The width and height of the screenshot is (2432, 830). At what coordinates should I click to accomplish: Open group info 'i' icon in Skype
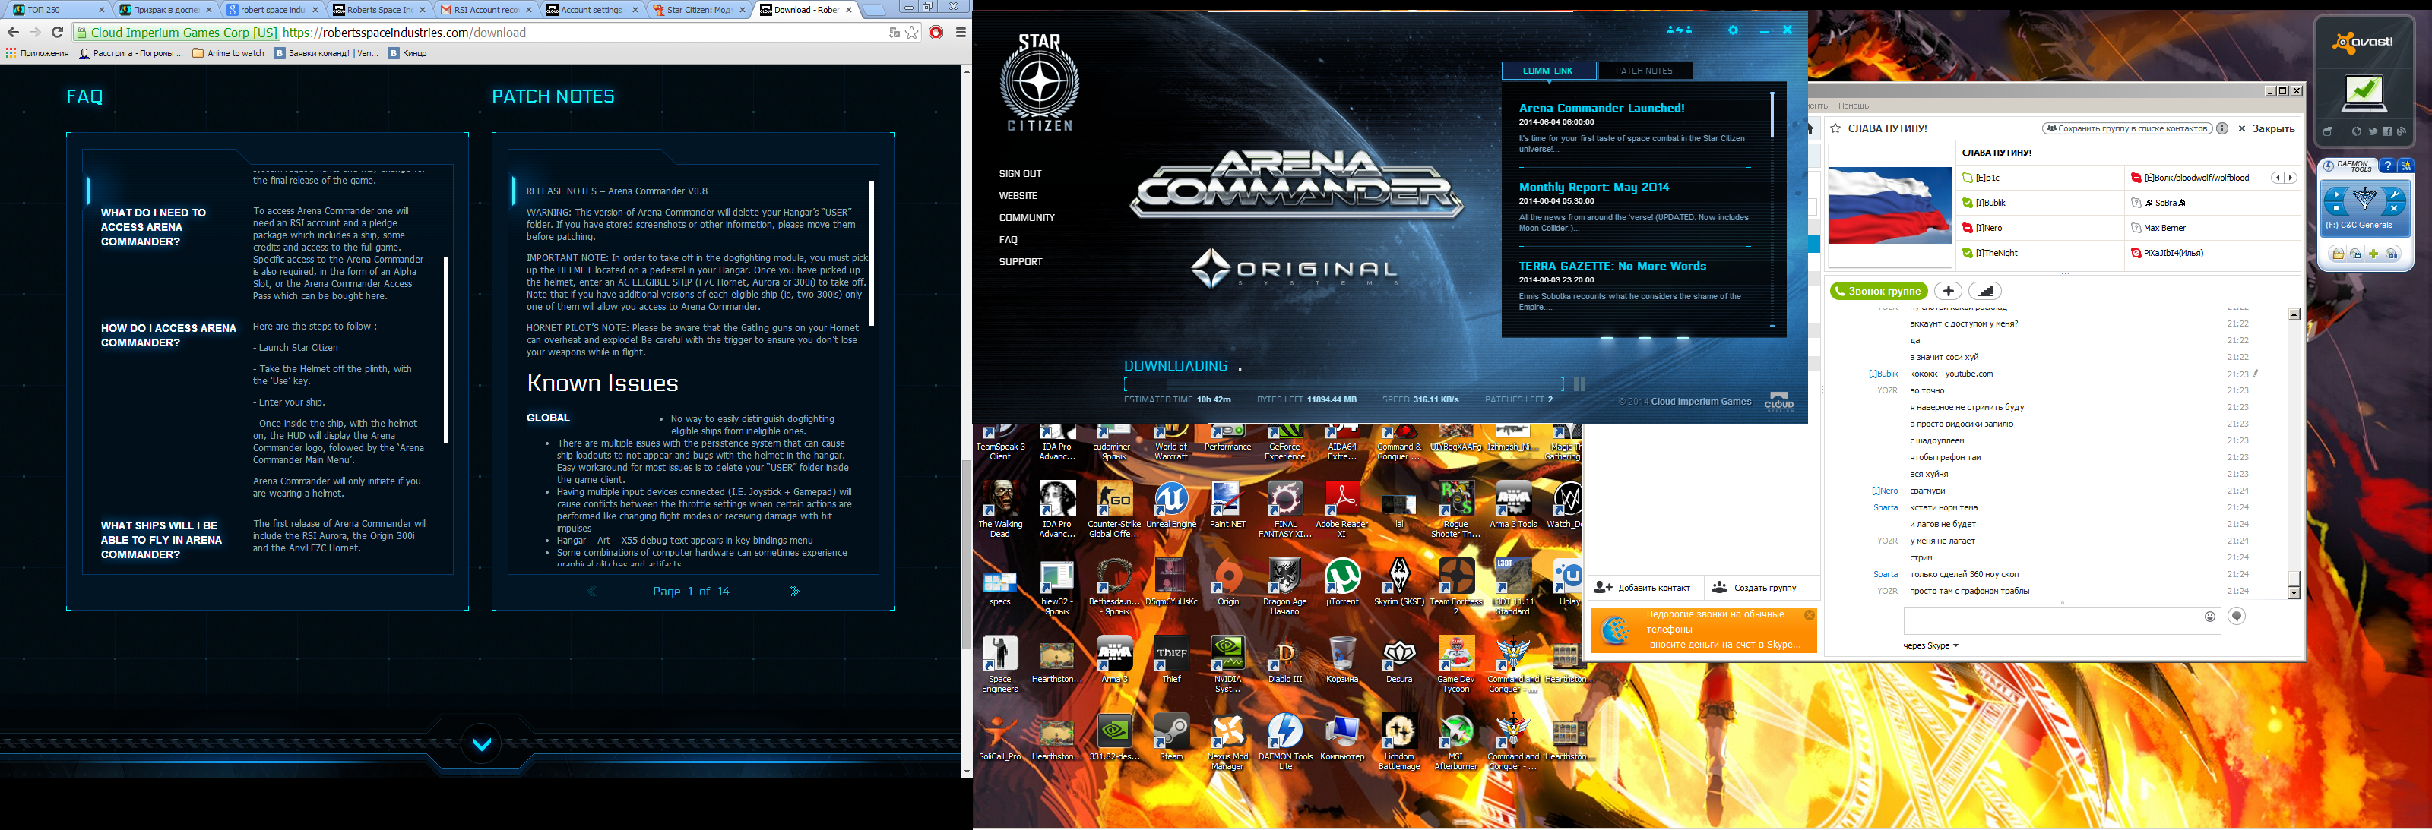2222,128
